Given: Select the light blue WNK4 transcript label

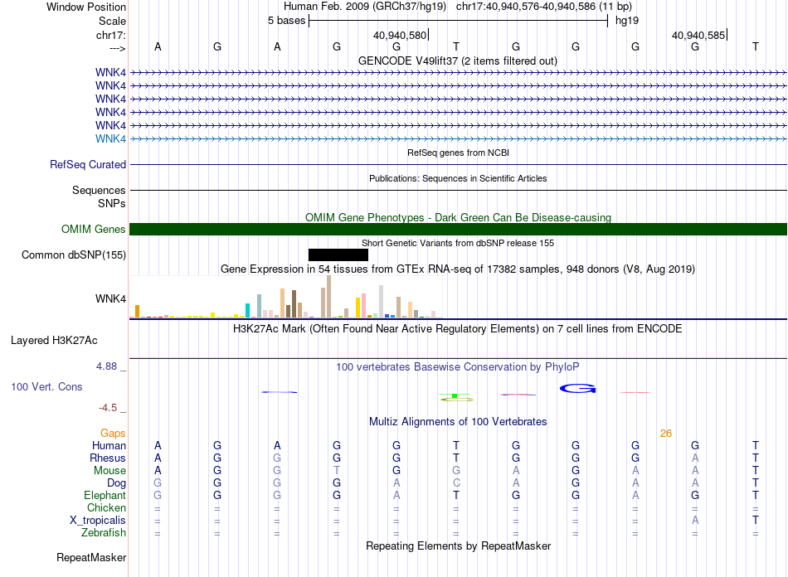Looking at the screenshot, I should coord(110,138).
